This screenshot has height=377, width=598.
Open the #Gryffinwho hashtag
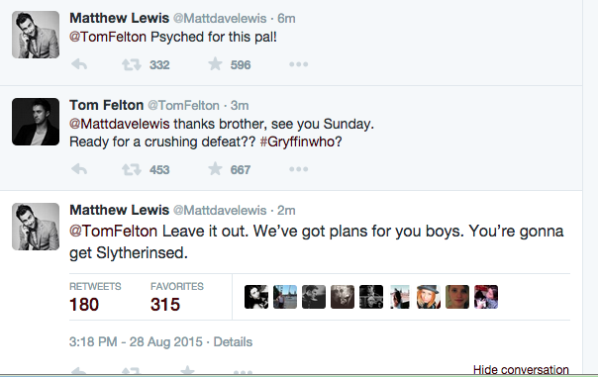coord(301,141)
